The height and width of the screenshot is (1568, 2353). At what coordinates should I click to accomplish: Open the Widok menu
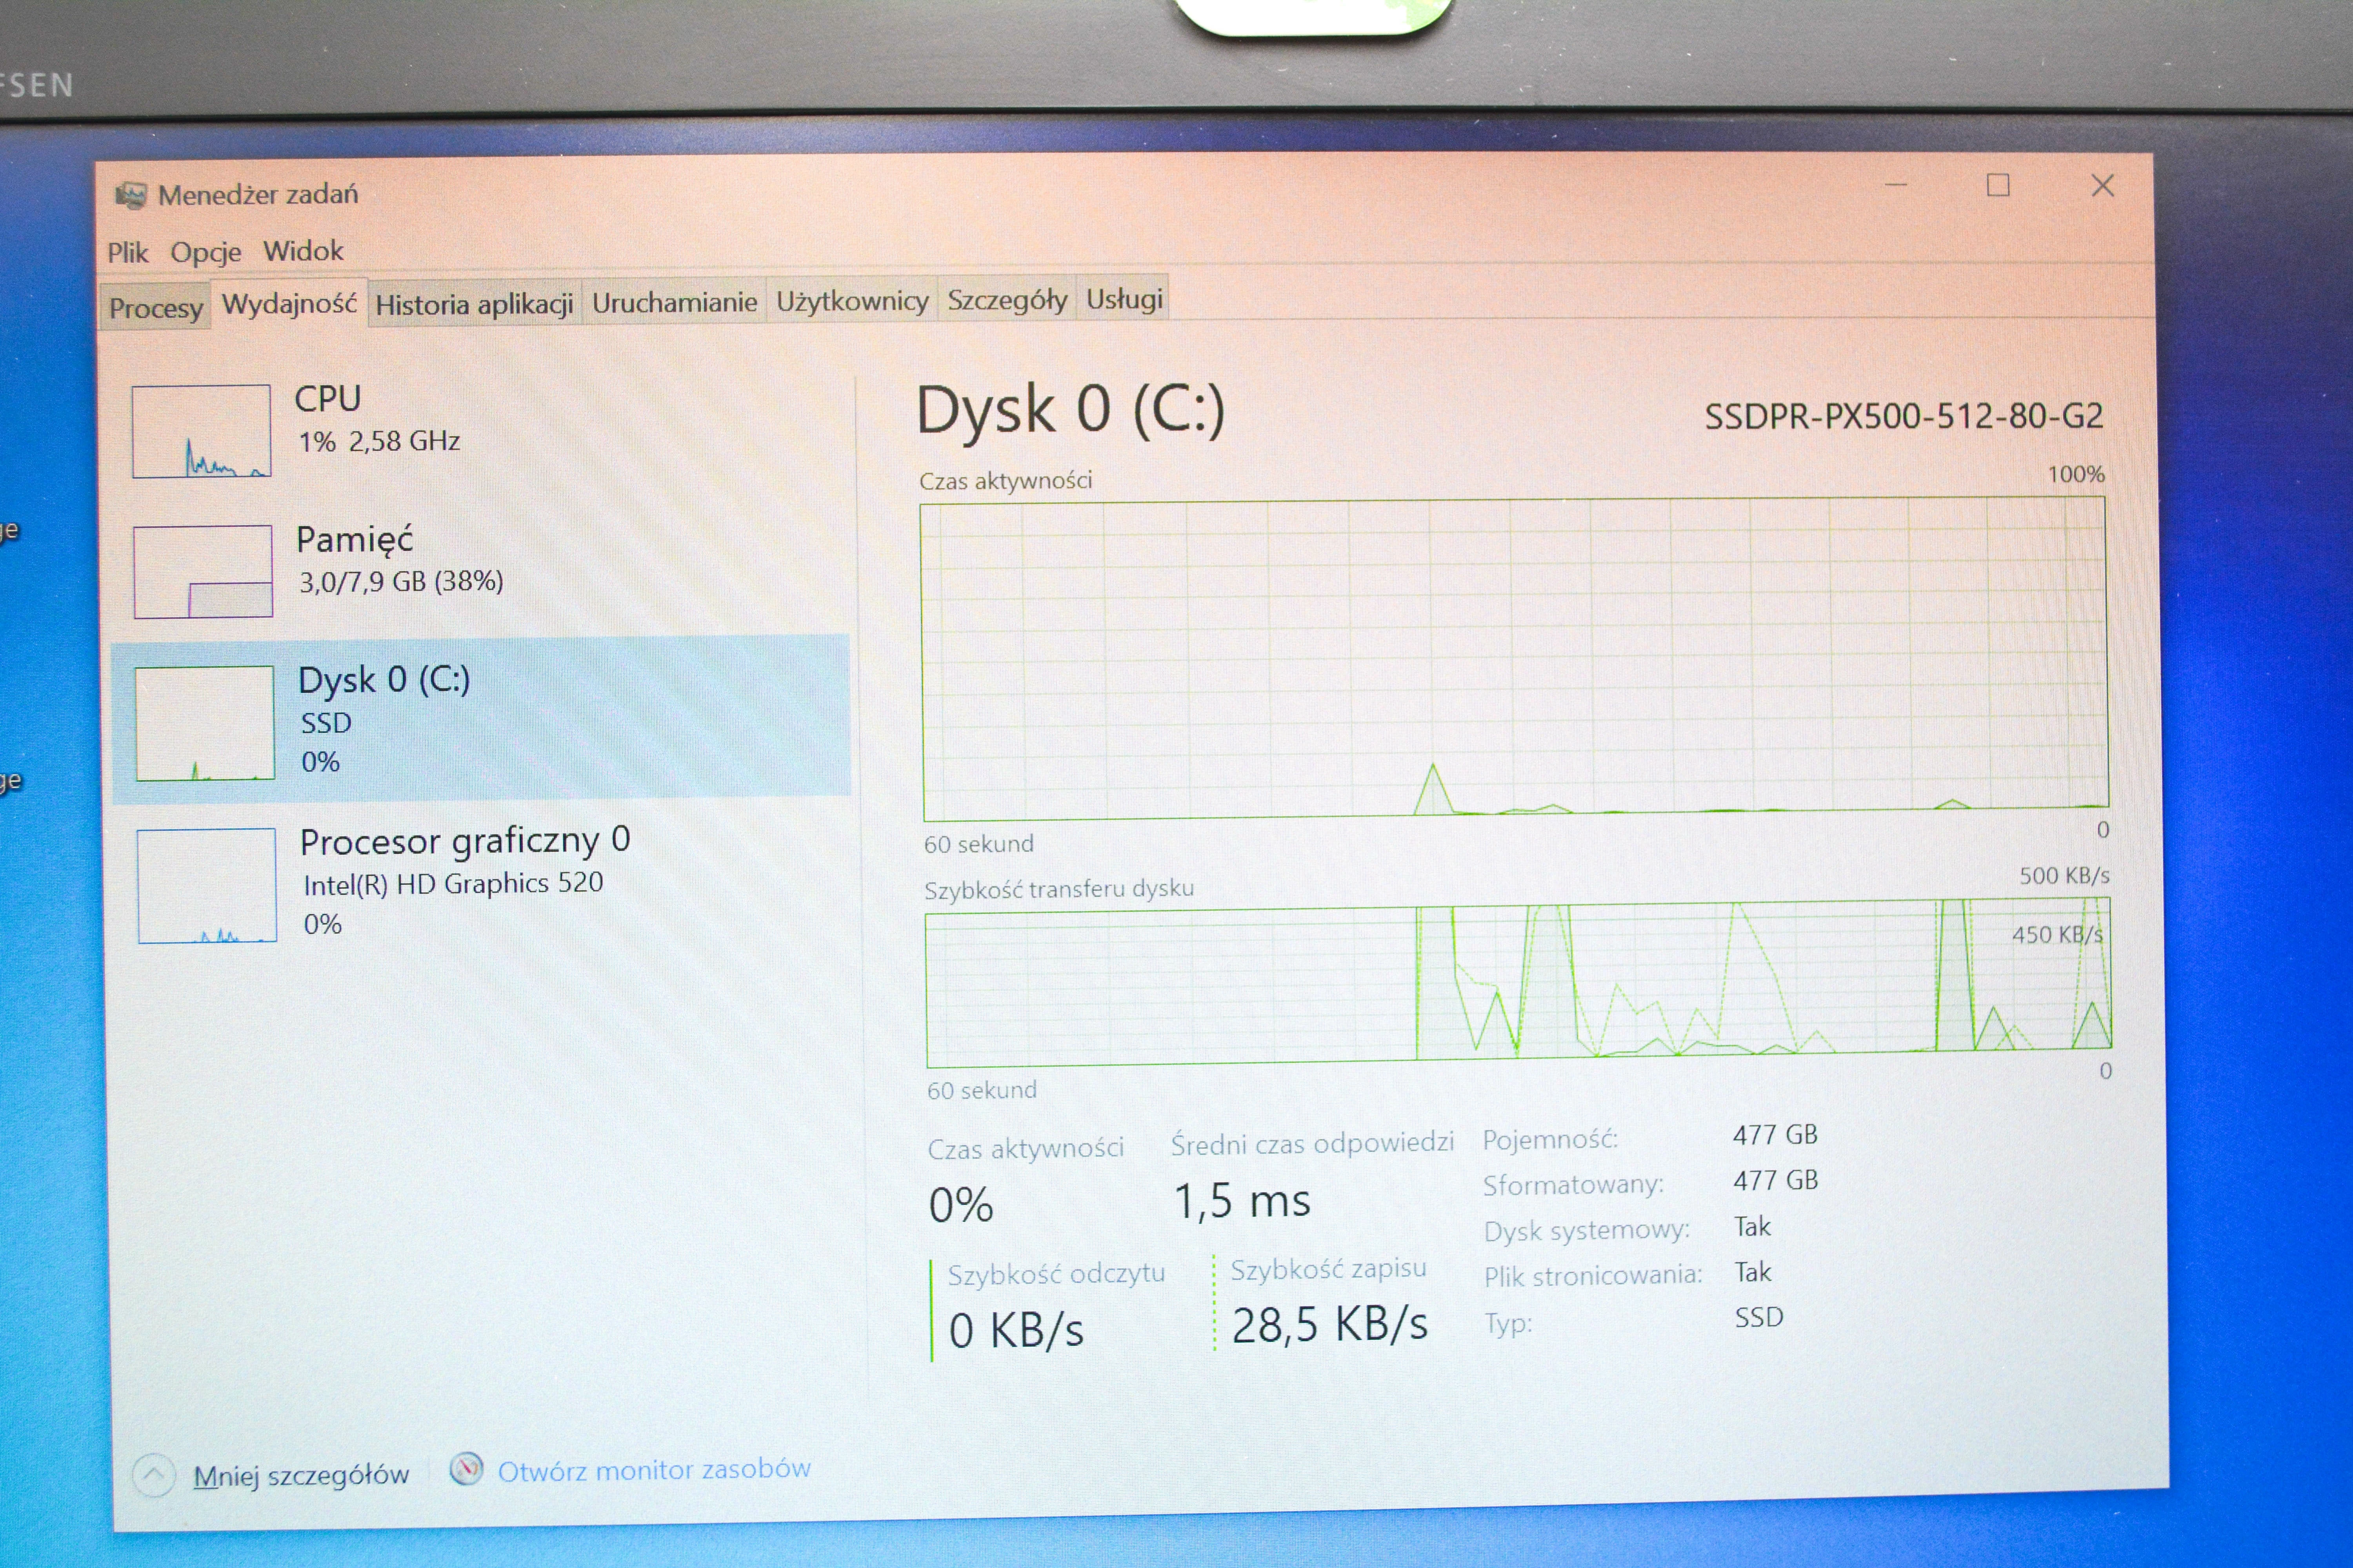pos(303,250)
